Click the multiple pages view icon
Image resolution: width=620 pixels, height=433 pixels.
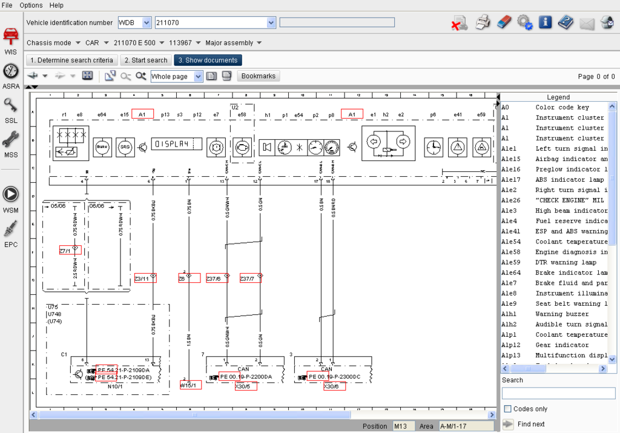226,76
